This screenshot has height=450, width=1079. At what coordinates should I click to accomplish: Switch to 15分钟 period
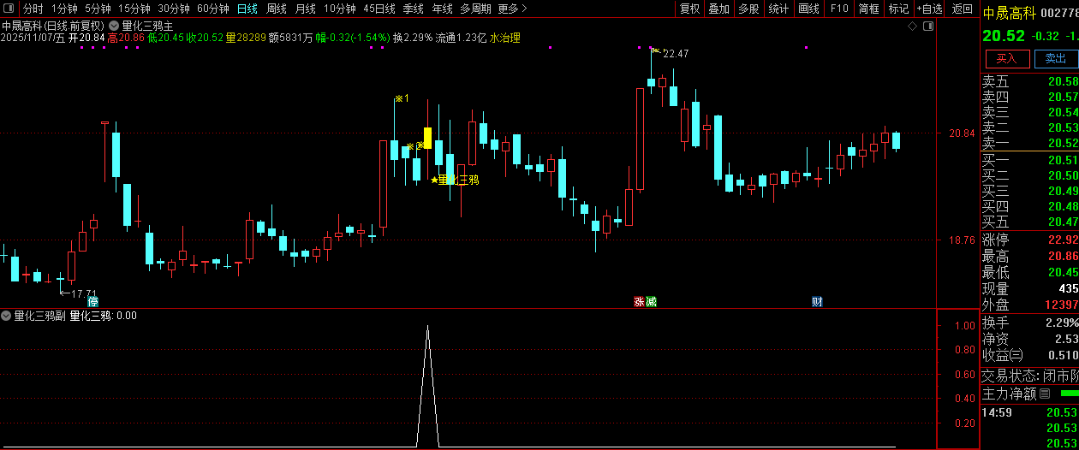coord(134,9)
